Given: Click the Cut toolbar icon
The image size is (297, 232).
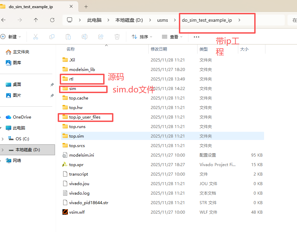Looking at the screenshot, I should tap(36, 37).
